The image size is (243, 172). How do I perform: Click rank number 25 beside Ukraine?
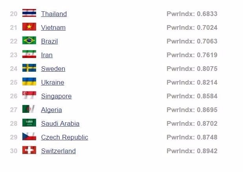(14, 82)
